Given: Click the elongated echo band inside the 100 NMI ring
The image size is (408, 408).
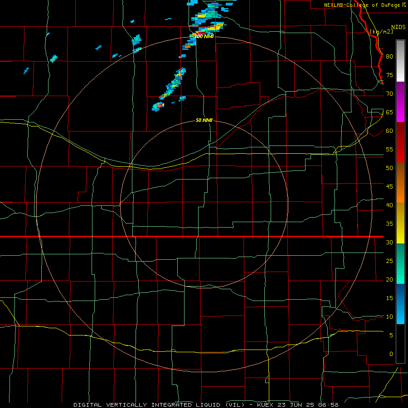Looking at the screenshot, I should [x=173, y=83].
